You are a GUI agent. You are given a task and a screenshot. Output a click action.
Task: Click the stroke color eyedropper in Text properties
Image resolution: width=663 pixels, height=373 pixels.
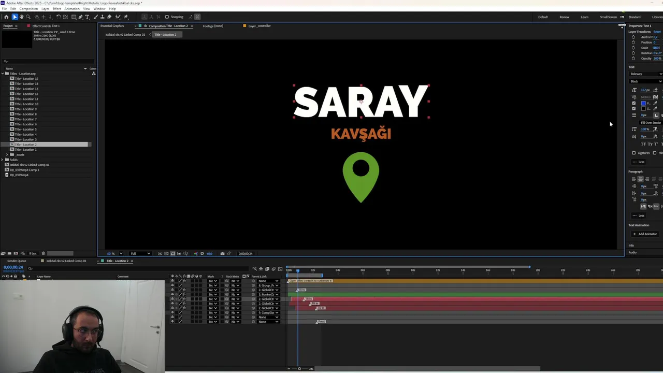(655, 108)
